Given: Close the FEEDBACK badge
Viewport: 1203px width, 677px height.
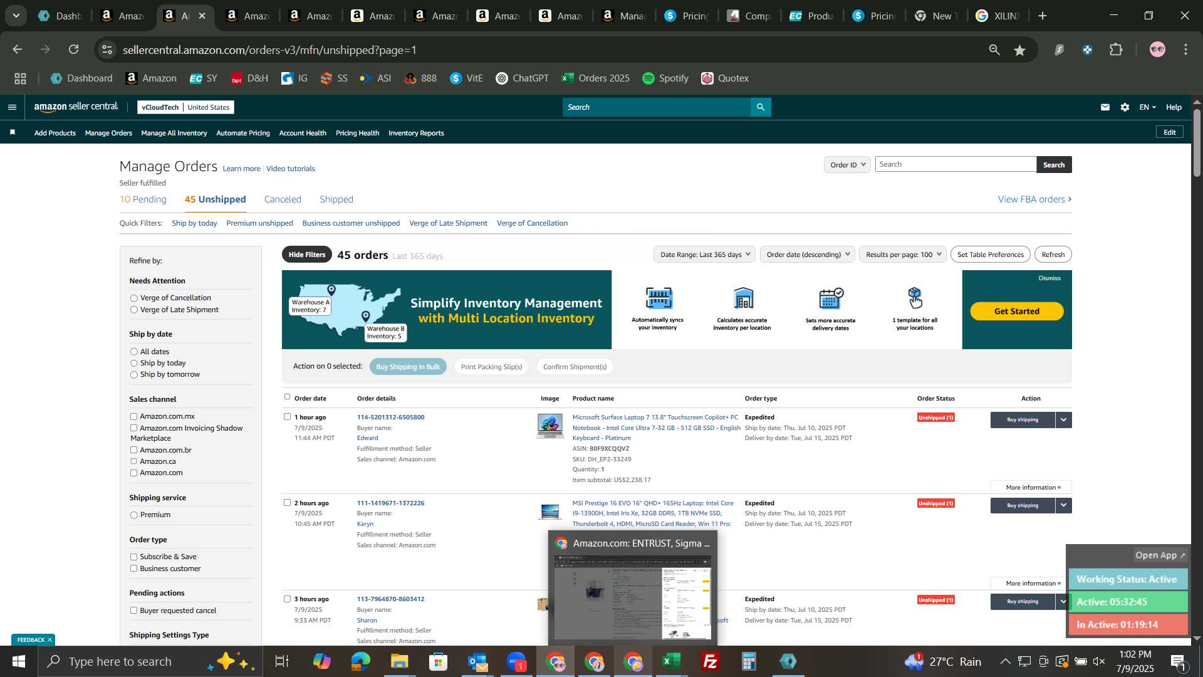Looking at the screenshot, I should pyautogui.click(x=49, y=640).
